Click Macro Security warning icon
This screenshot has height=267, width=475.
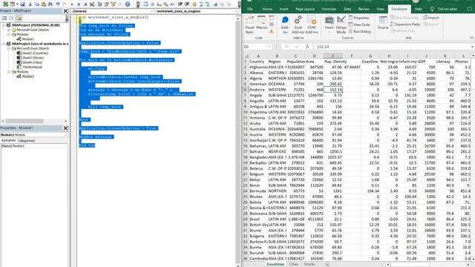272,31
